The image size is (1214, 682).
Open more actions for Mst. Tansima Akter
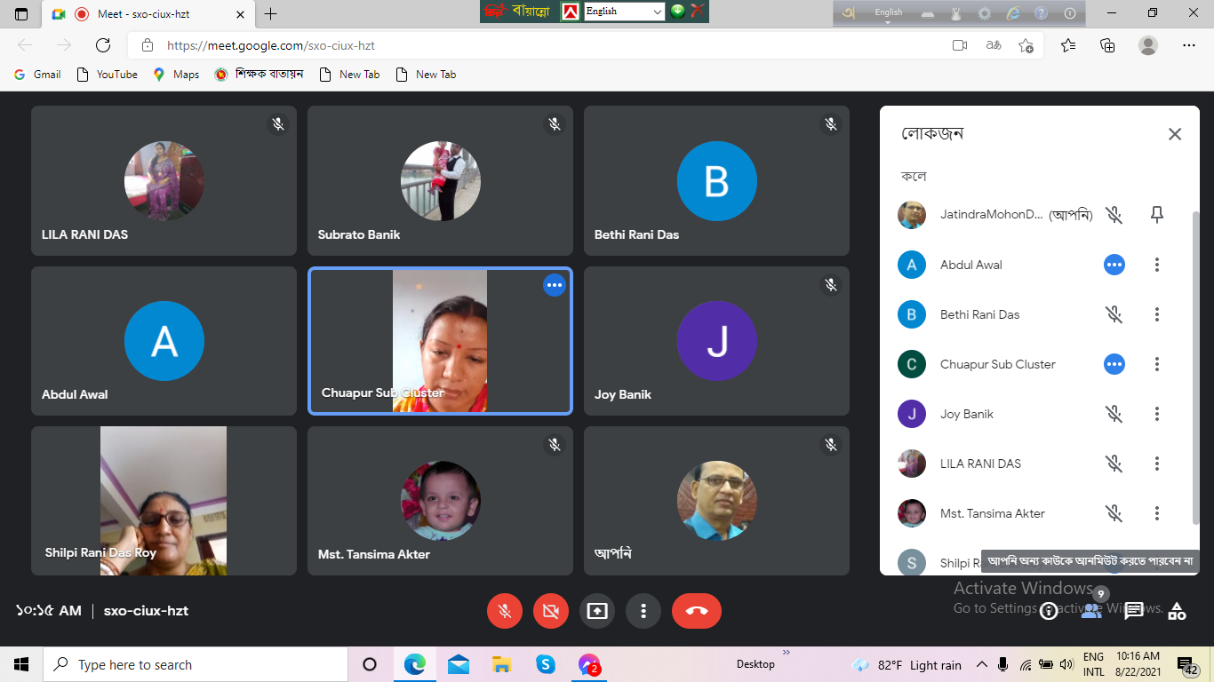pyautogui.click(x=1157, y=513)
